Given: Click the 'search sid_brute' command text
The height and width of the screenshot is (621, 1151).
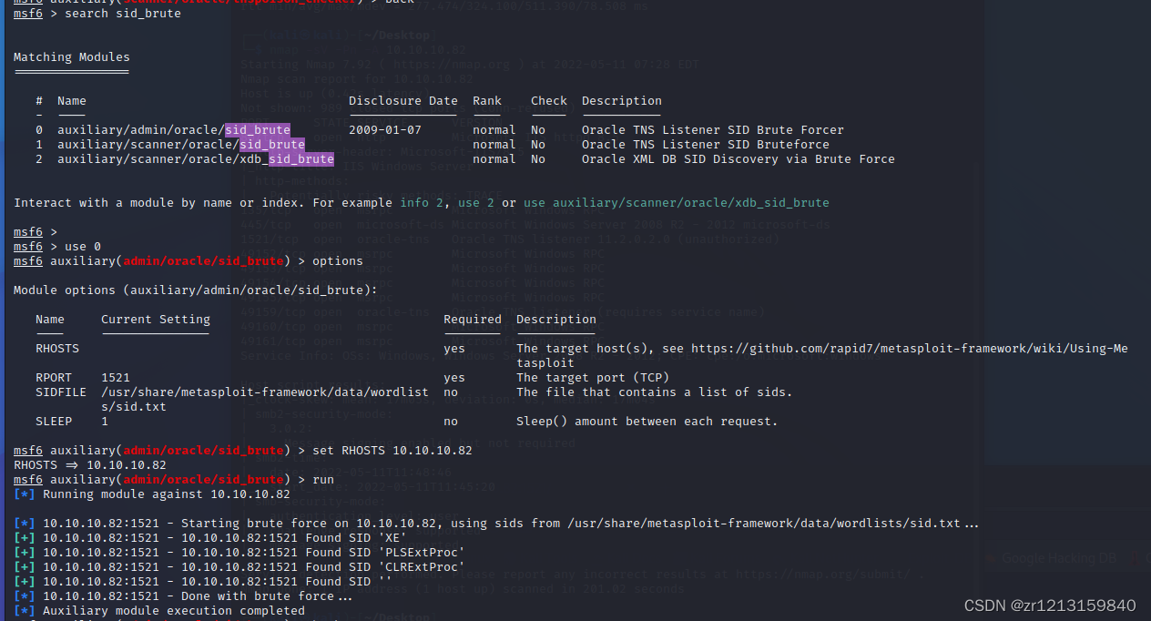Looking at the screenshot, I should 123,14.
